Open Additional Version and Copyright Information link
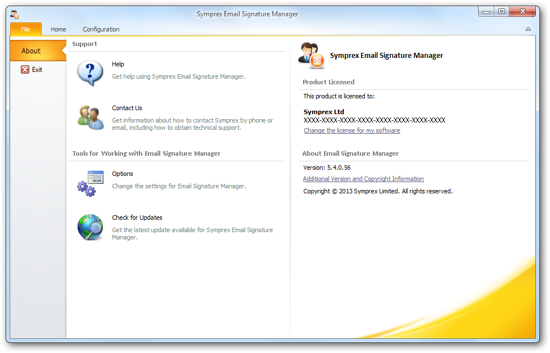 (x=363, y=179)
